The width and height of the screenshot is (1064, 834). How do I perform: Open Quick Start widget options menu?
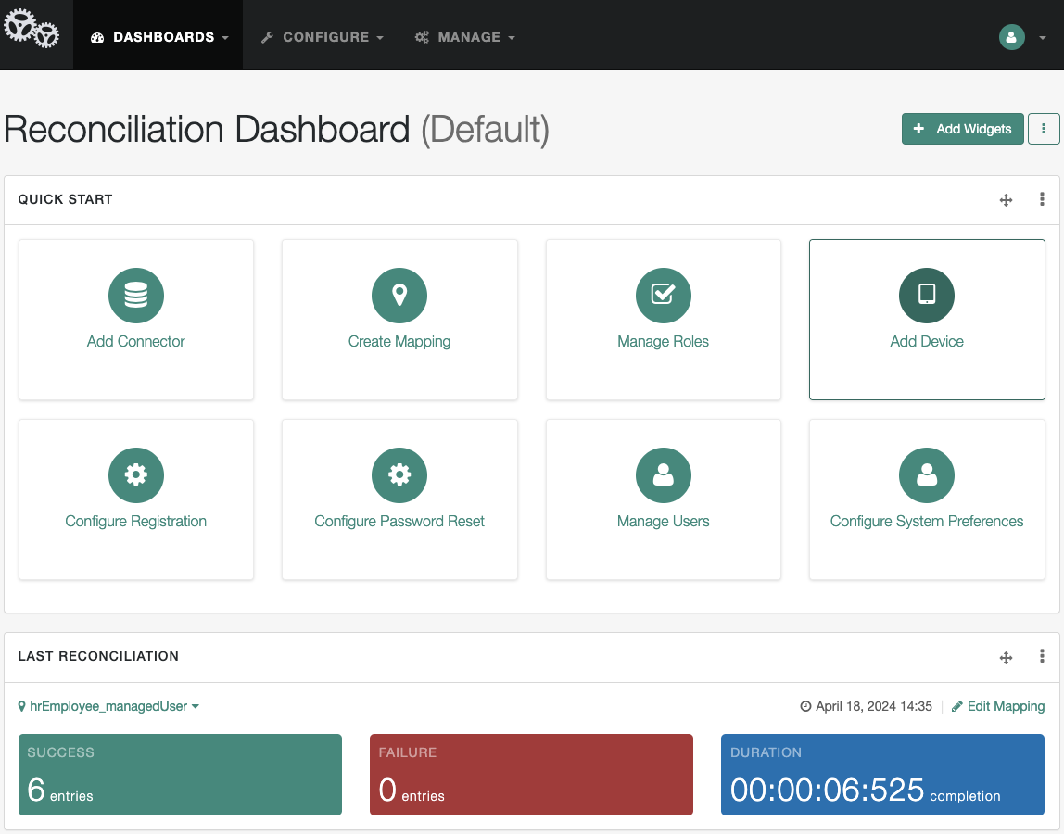(1042, 199)
